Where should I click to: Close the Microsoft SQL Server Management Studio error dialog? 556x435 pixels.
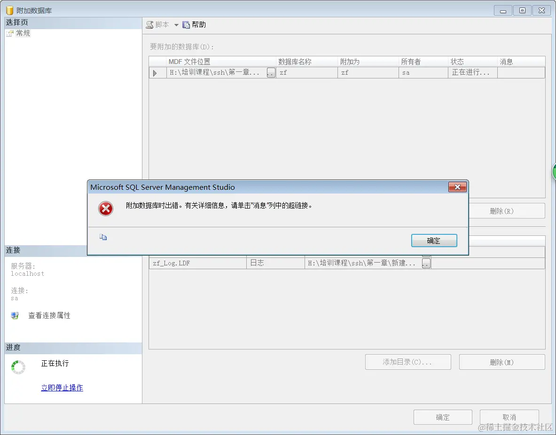coord(457,187)
